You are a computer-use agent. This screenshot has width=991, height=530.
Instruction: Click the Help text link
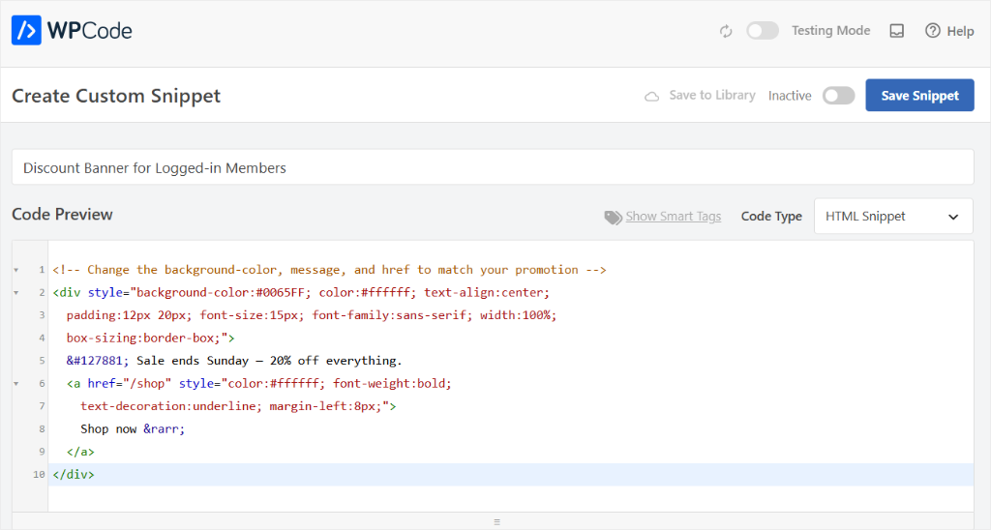click(960, 31)
